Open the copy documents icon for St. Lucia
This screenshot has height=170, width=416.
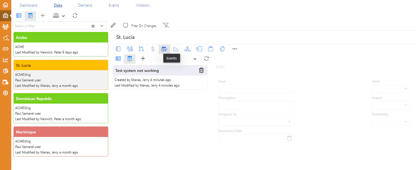(x=222, y=49)
